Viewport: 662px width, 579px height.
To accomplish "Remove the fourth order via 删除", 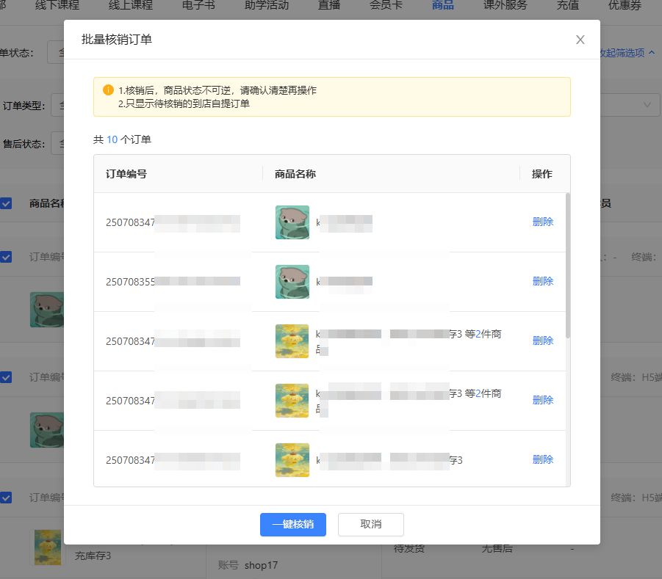I will coord(542,400).
